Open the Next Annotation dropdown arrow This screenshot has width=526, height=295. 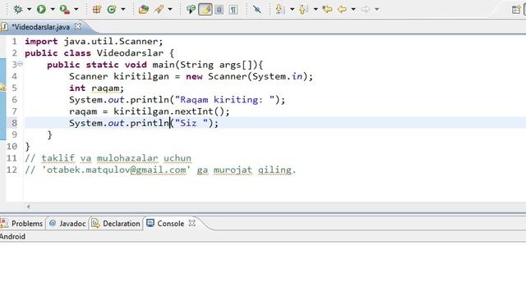292,9
